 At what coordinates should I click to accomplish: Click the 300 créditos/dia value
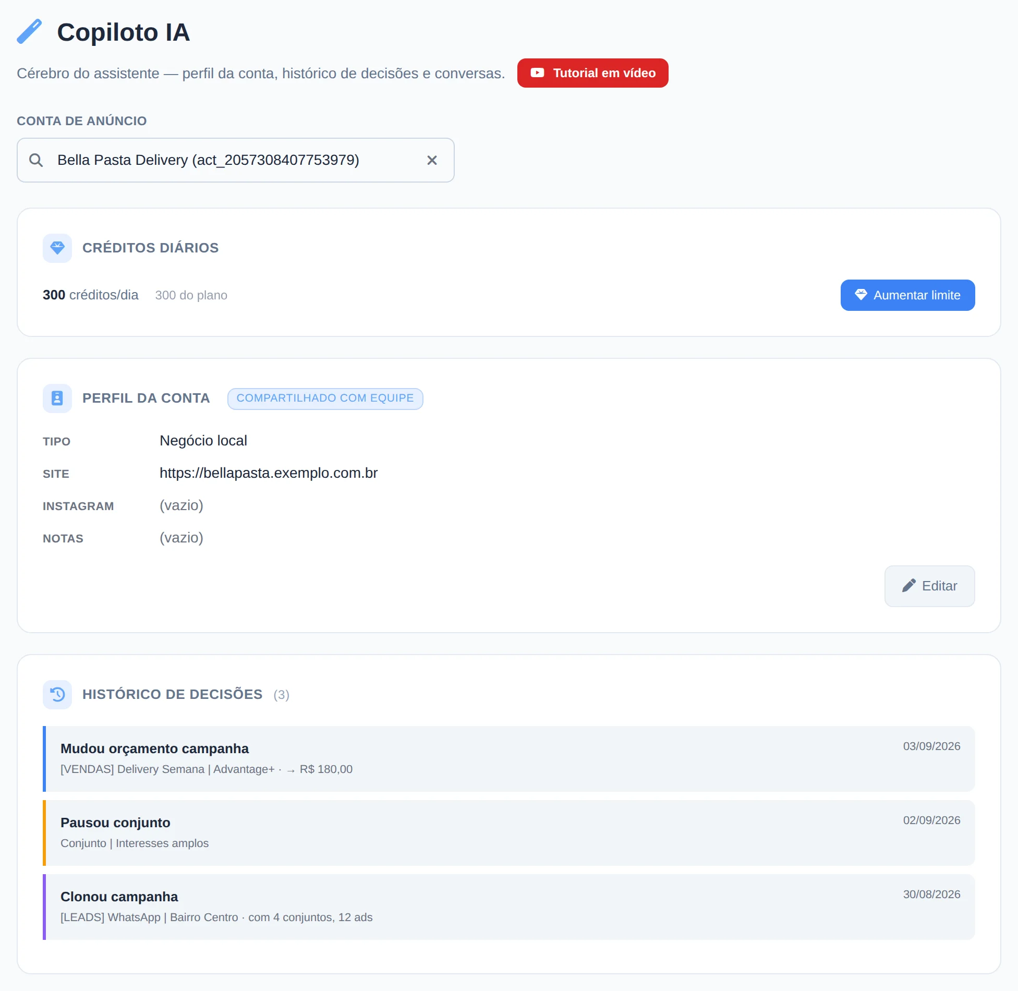coord(91,295)
